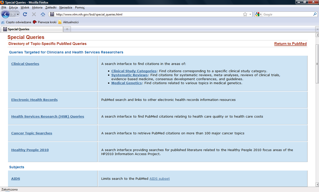Click the 'Subjects' section heading
Image resolution: width=319 pixels, height=192 pixels.
17,167
